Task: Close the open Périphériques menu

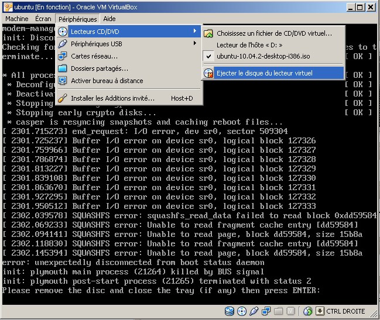Action: (x=77, y=19)
